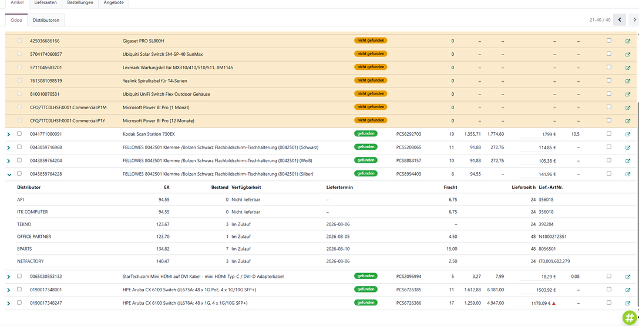Click 'gefunden' badge for StarTech Mini HDMI row
This screenshot has height=326, width=639.
tap(365, 276)
